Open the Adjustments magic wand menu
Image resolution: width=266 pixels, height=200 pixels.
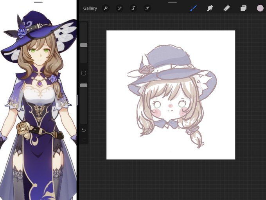click(120, 8)
